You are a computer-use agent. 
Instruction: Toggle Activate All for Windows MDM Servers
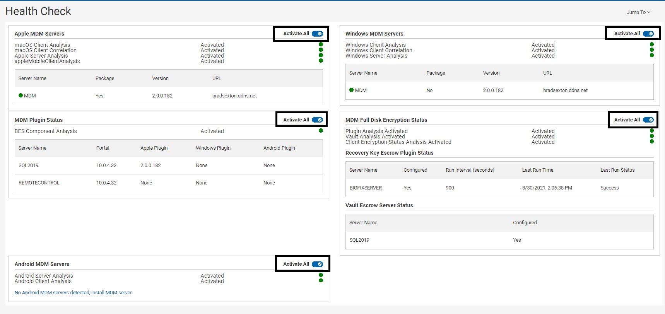pyautogui.click(x=648, y=34)
